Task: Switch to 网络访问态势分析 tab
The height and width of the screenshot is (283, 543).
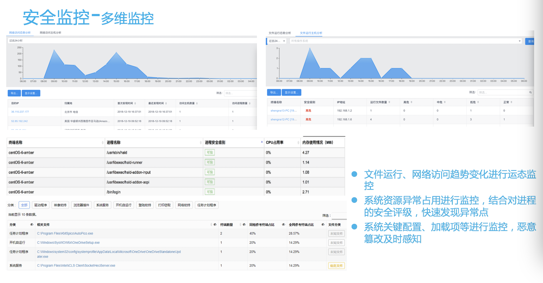Action: coord(20,33)
